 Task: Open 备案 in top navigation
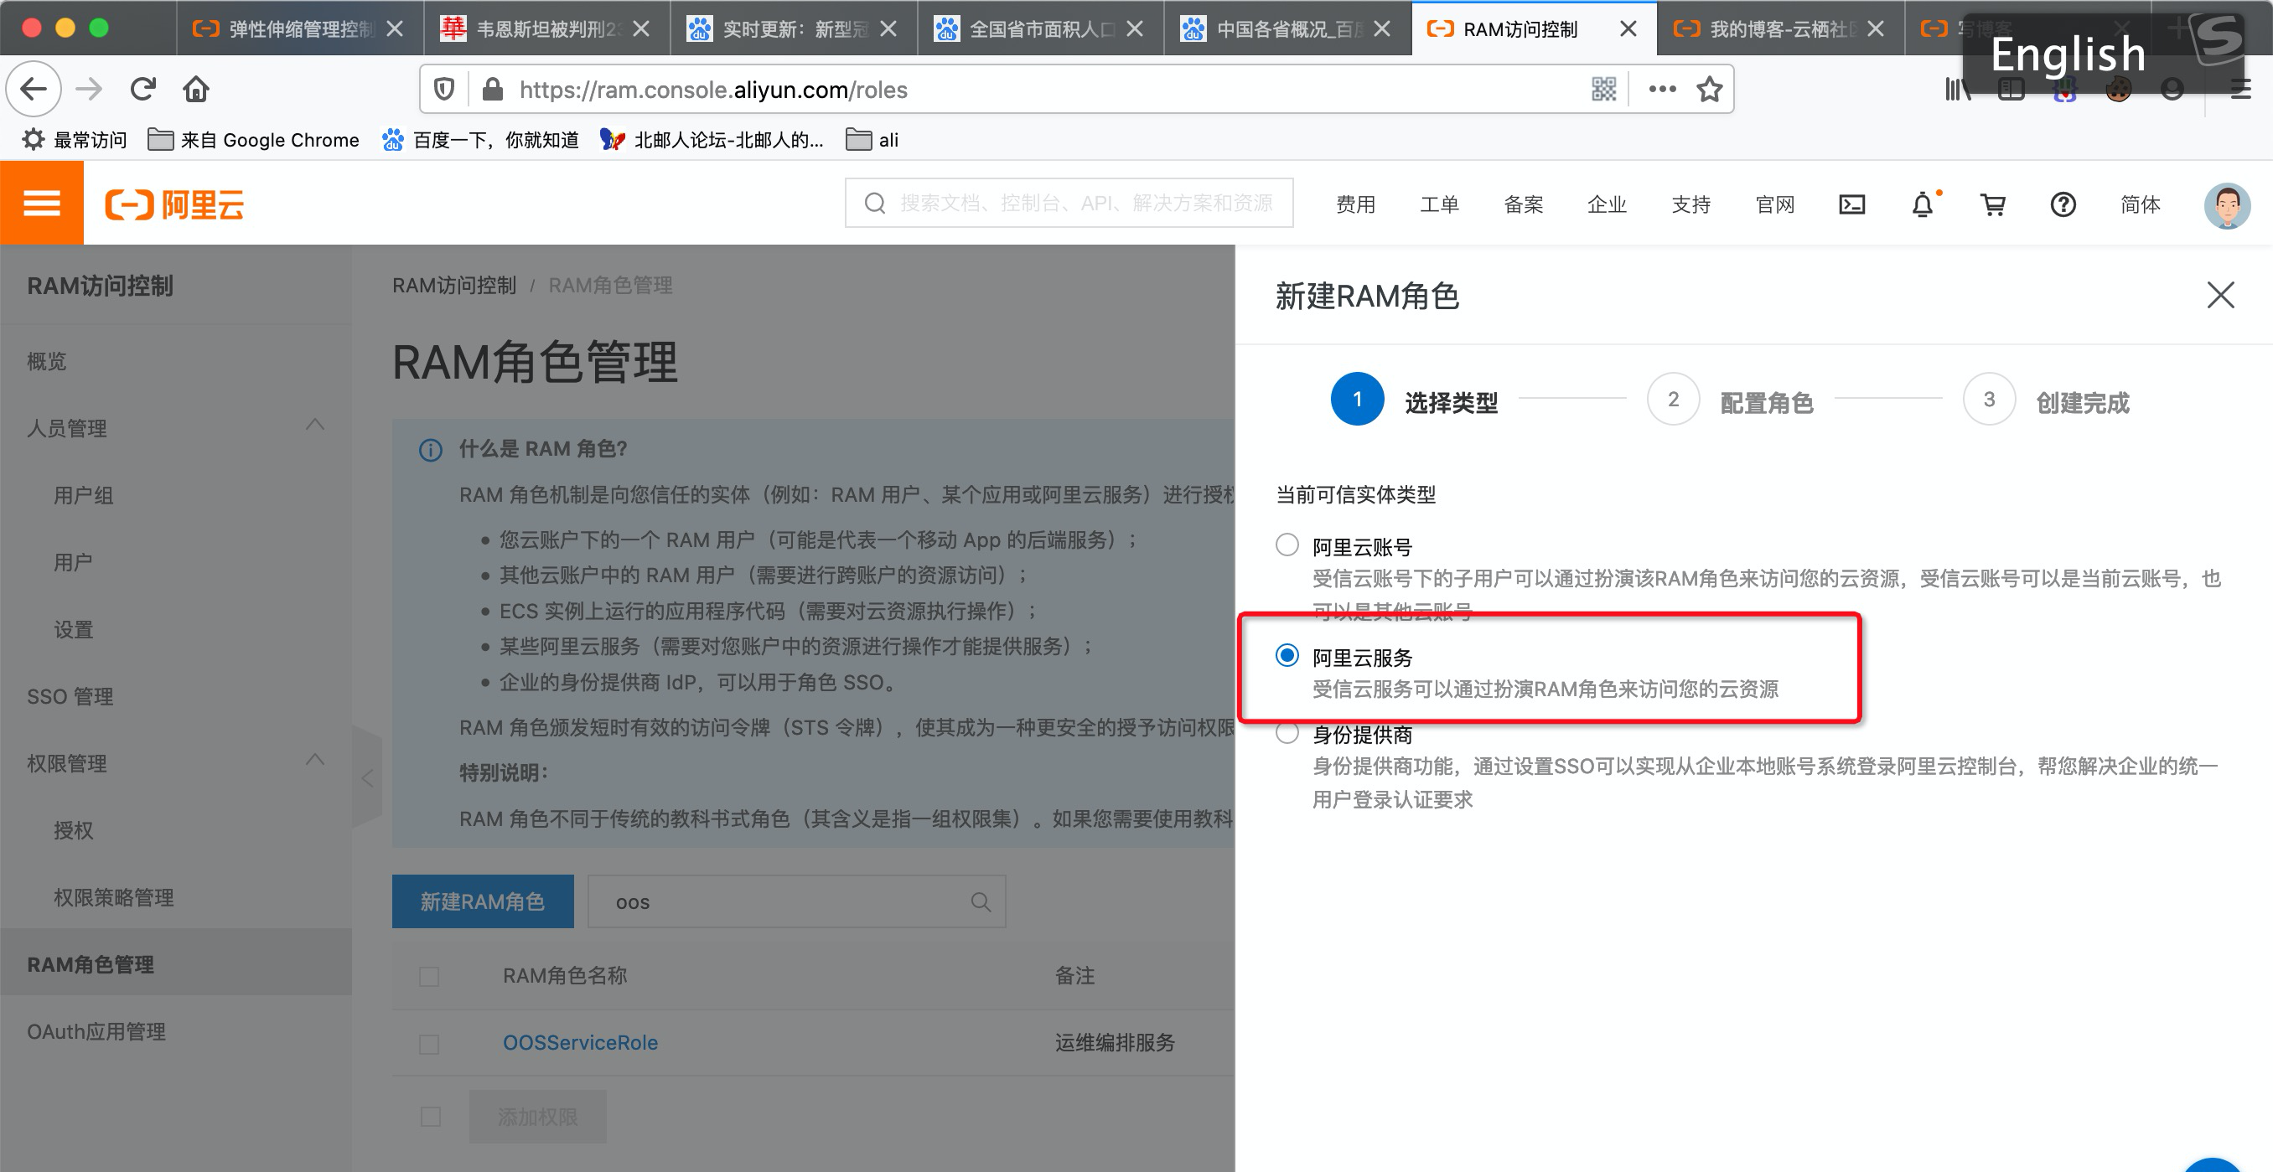click(1523, 204)
